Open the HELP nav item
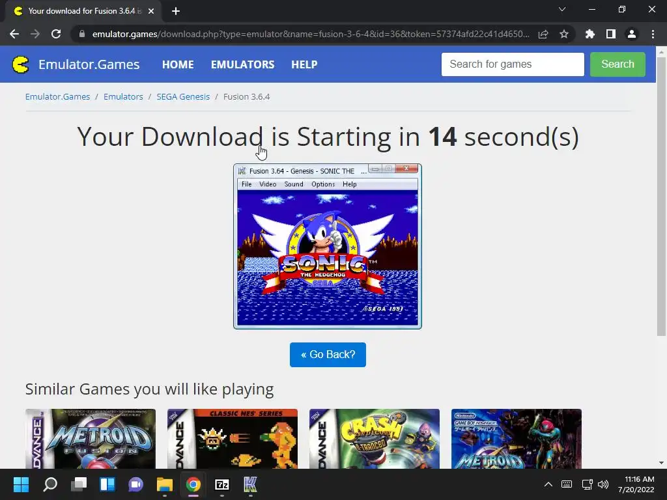 304,64
